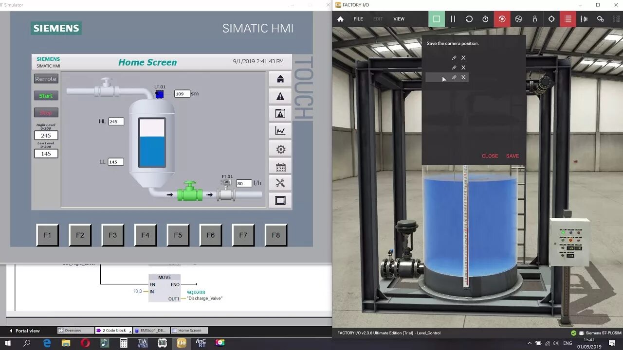The height and width of the screenshot is (350, 623).
Task: Switch to the Overview tab
Action: (75, 331)
